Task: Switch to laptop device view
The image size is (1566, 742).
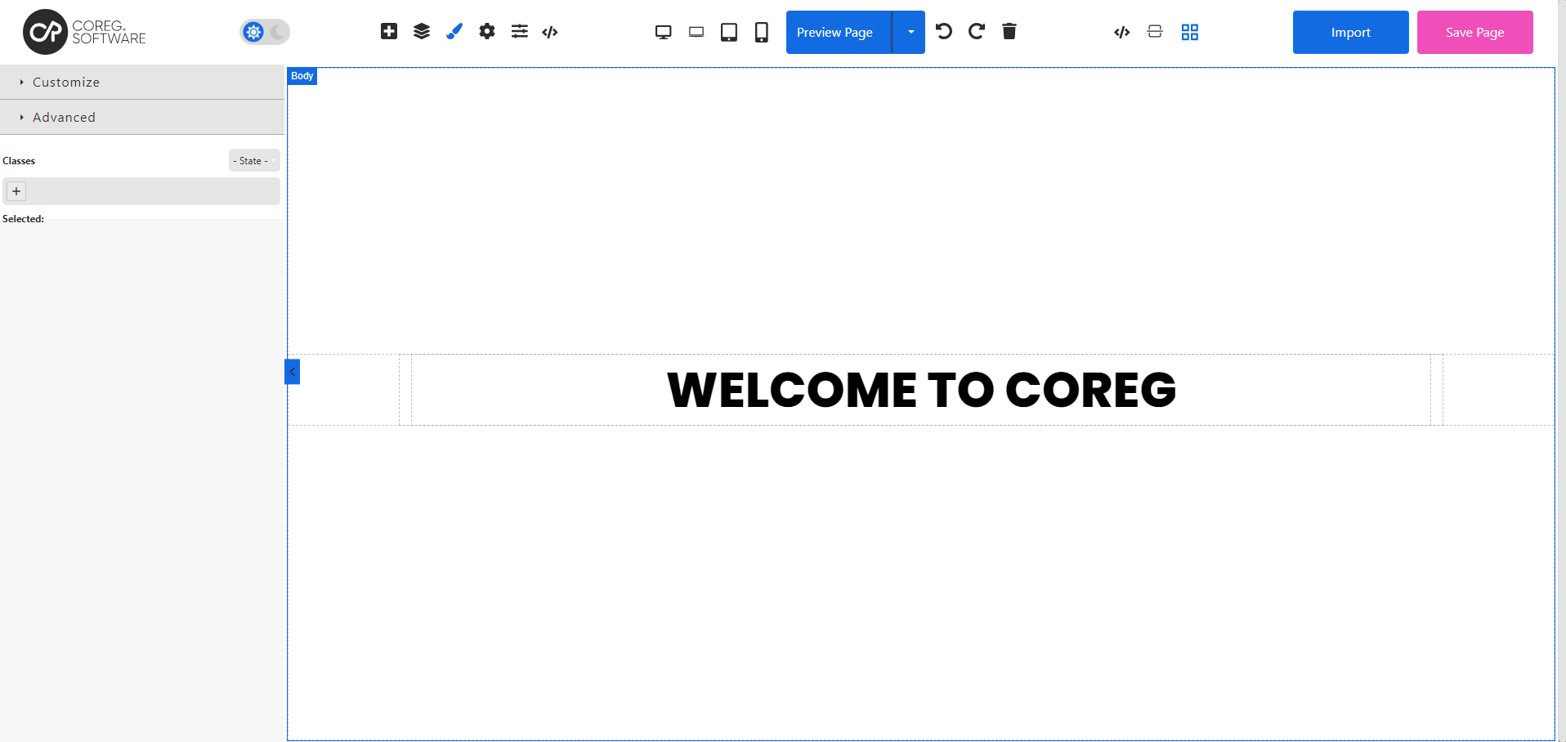Action: [696, 32]
